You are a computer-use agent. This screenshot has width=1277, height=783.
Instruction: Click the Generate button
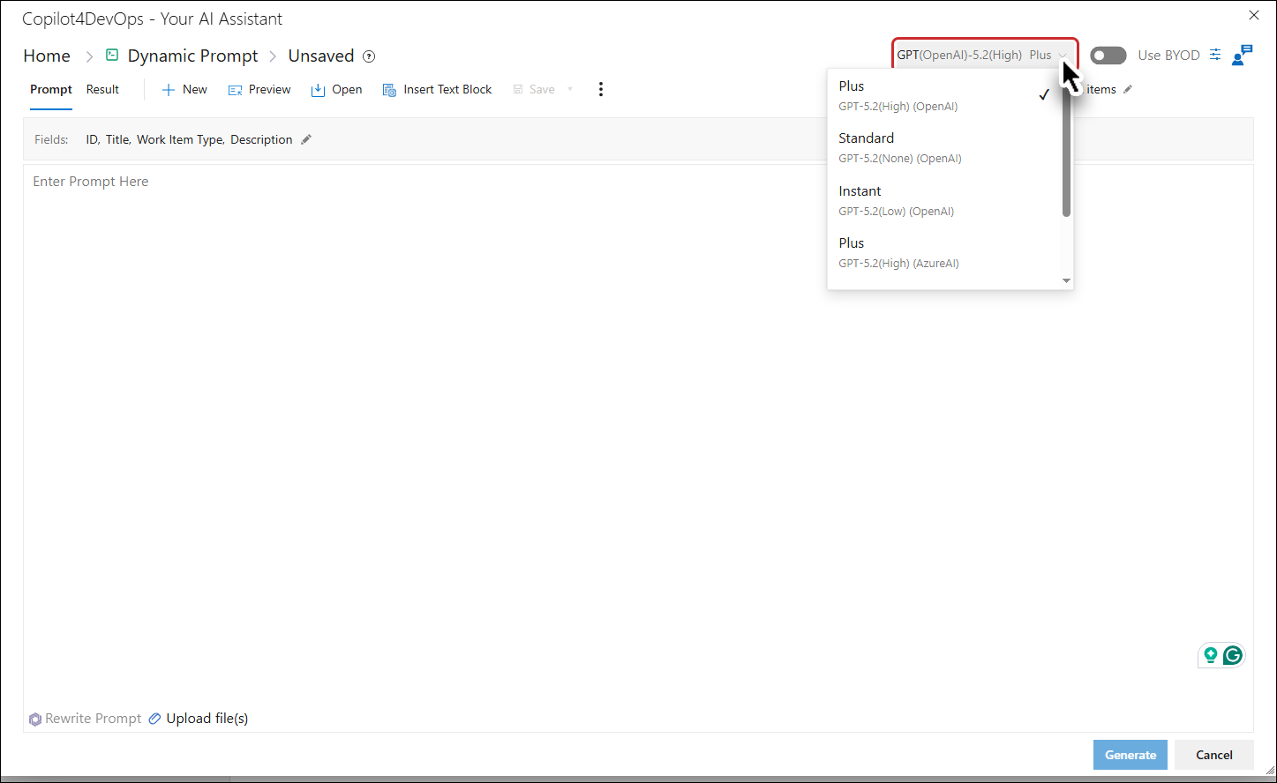(1131, 755)
